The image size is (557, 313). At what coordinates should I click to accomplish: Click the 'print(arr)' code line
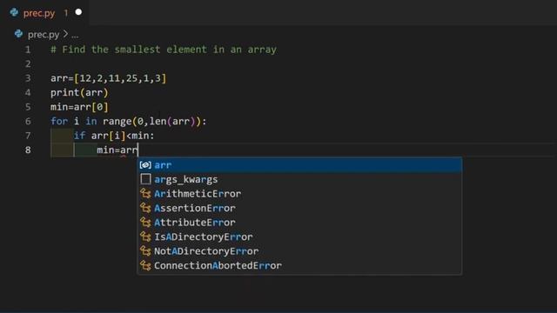(79, 93)
